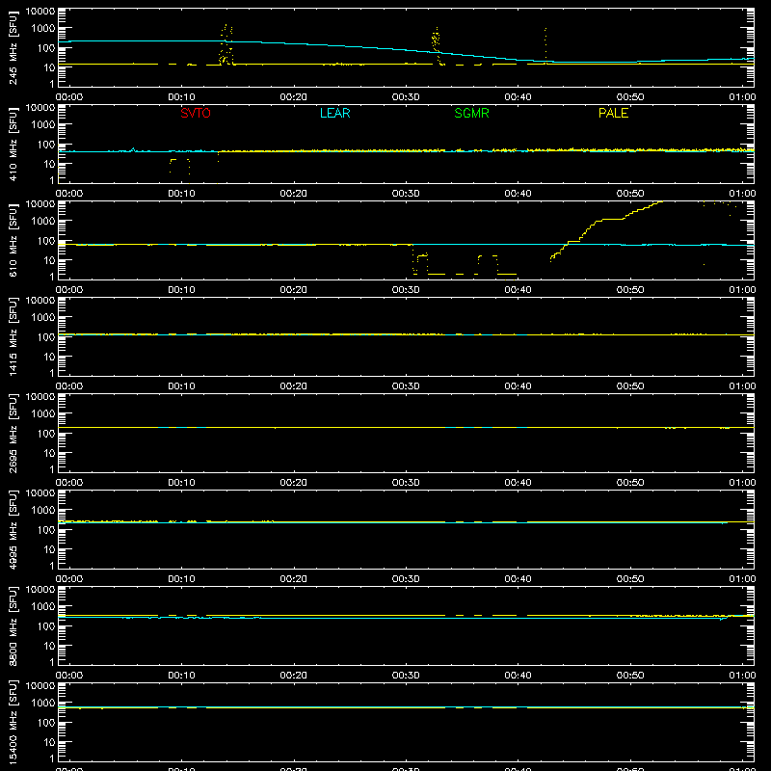Click 00:10 time tick under 245 MHz plot

pyautogui.click(x=181, y=97)
